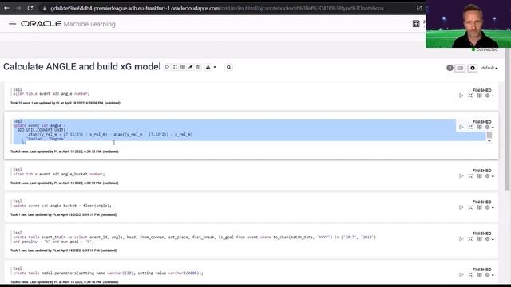
Task: Click FINISHED status of event_train paragraph
Action: tap(481, 234)
